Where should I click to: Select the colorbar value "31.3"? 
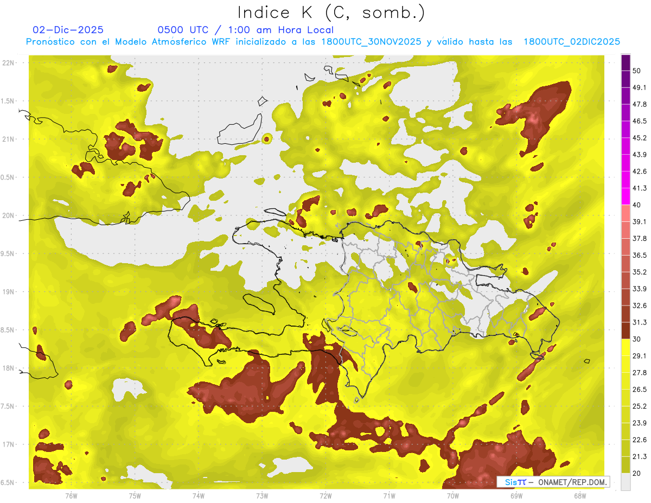pos(640,322)
